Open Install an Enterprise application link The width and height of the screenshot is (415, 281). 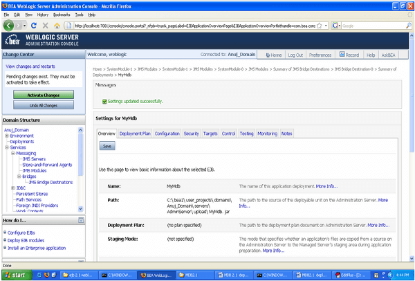(x=37, y=248)
